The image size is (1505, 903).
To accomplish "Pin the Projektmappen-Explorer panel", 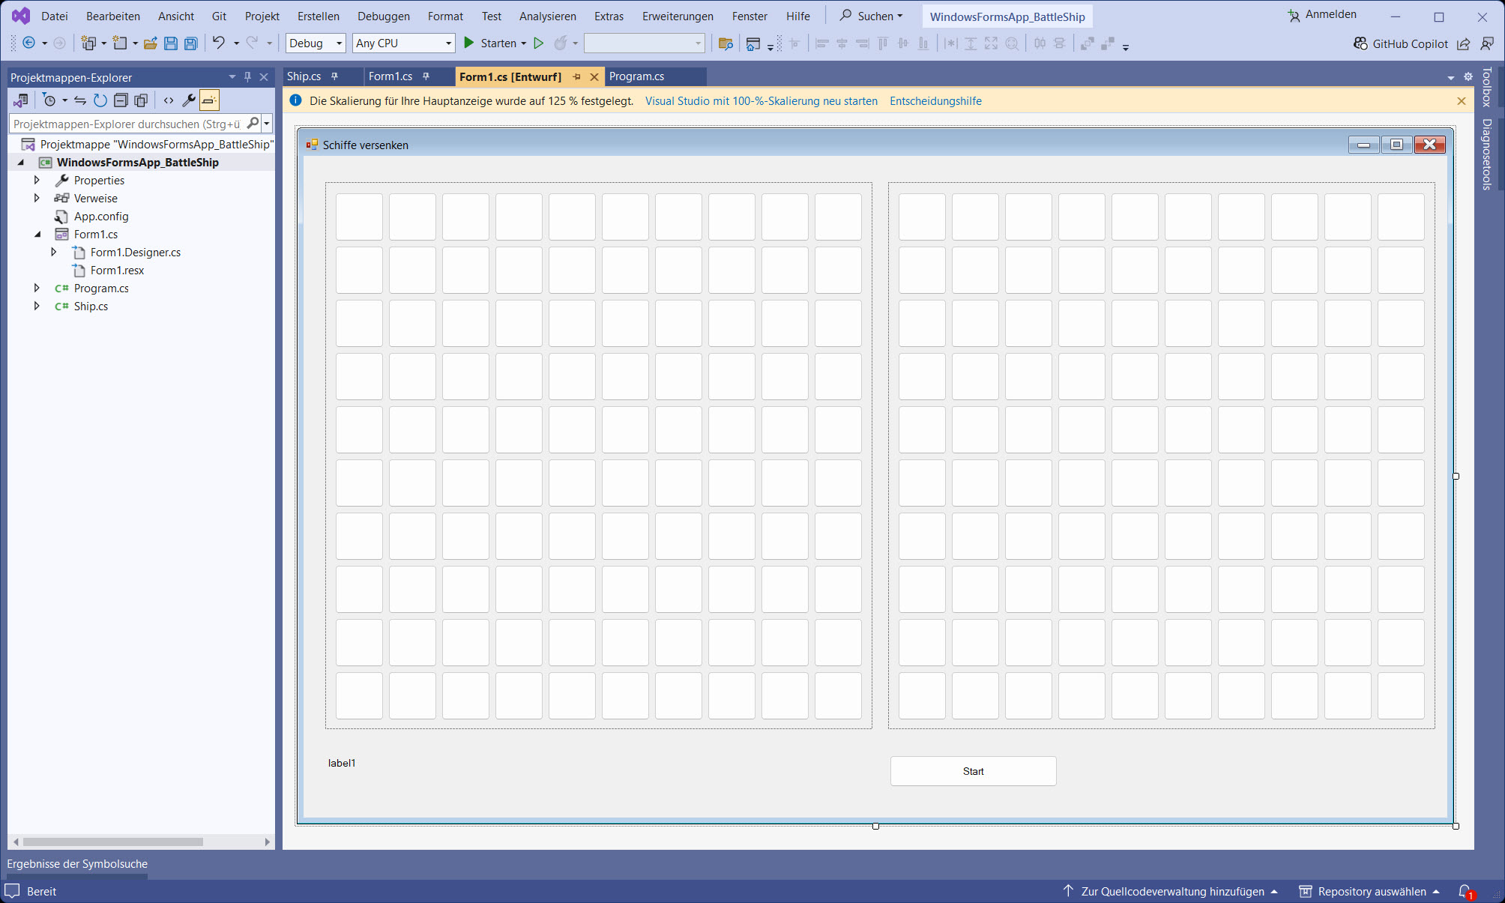I will [247, 76].
